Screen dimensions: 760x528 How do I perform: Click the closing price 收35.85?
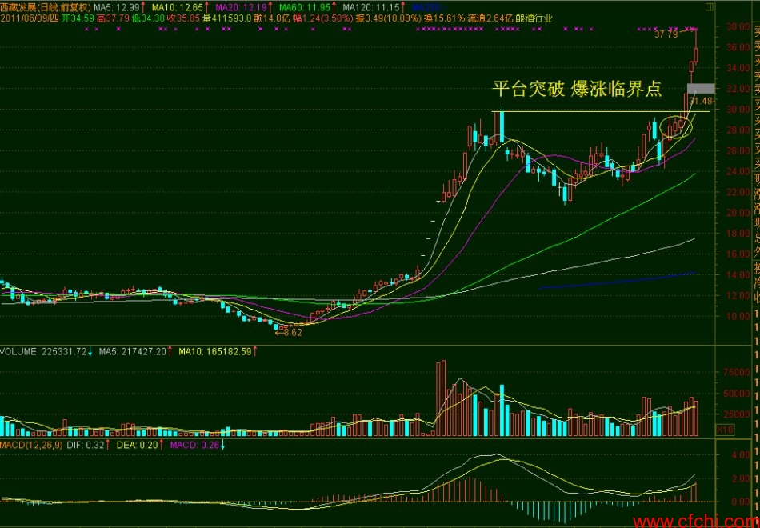coord(184,19)
